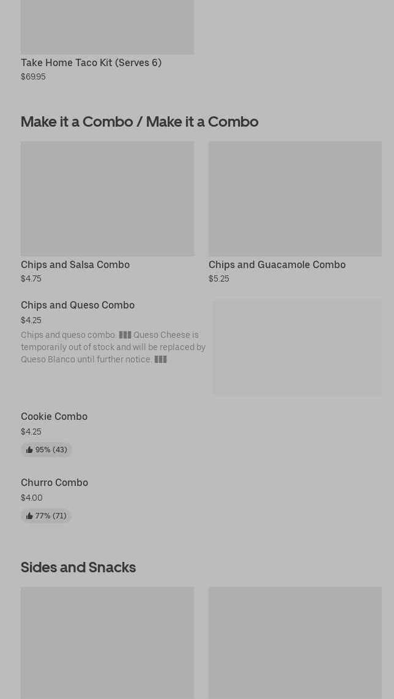Read the Queso Cheese out-of-stock description
394x699 pixels.
point(113,347)
